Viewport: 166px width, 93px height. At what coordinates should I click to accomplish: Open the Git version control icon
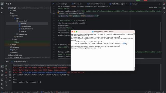pyautogui.click(x=2, y=88)
